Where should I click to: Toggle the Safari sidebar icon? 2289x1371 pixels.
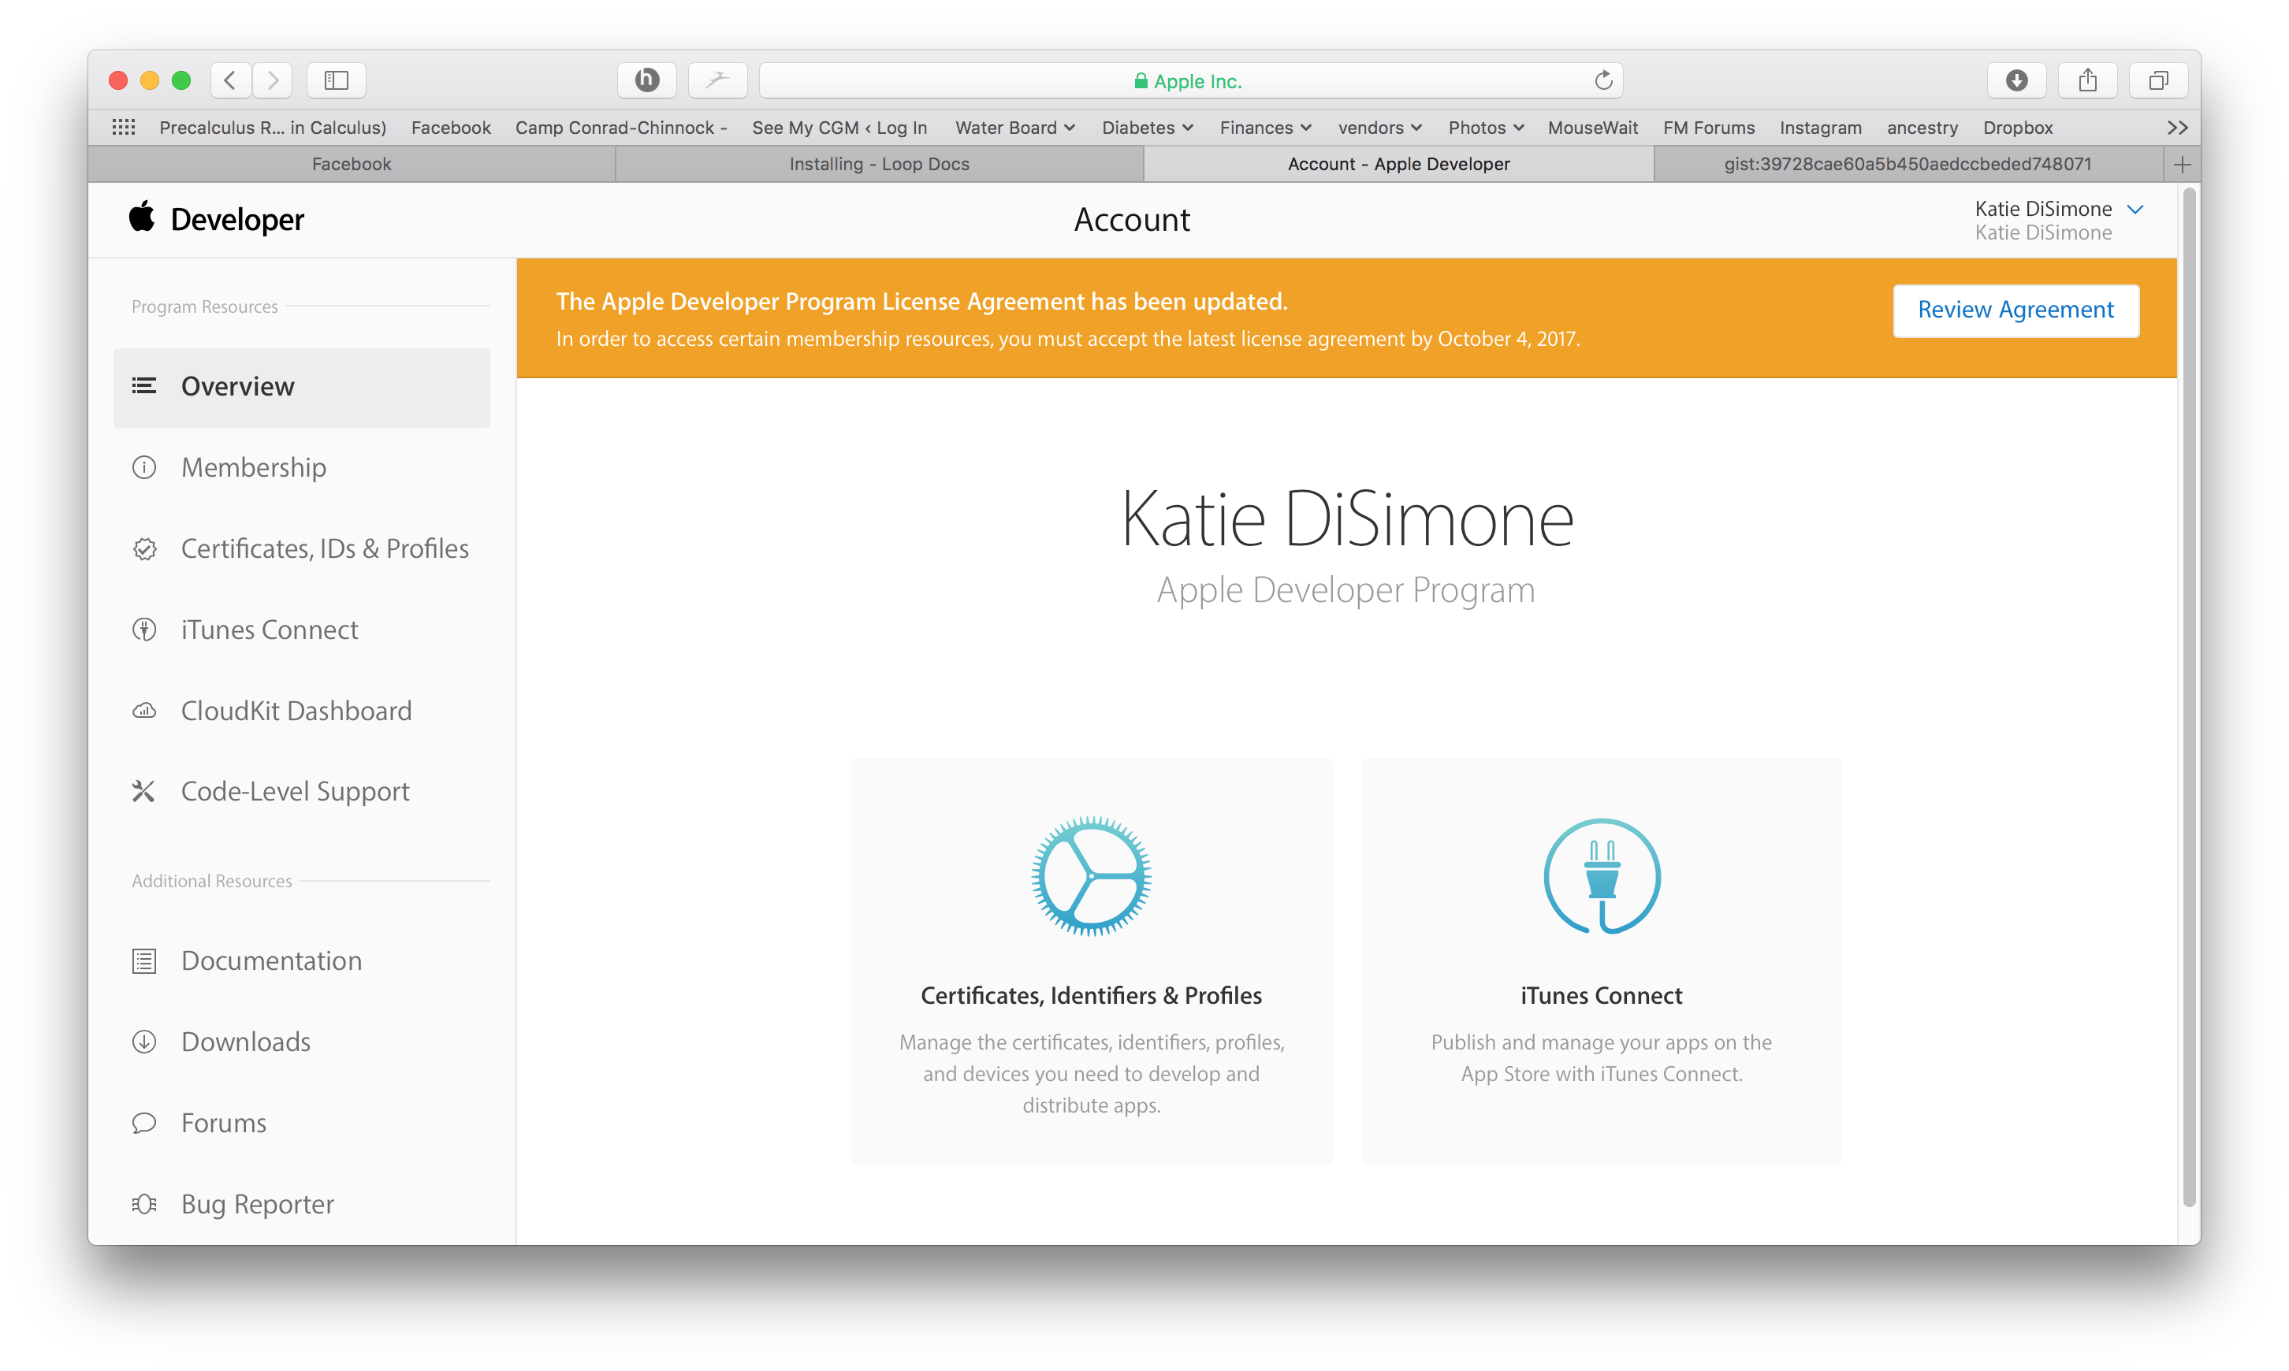337,80
